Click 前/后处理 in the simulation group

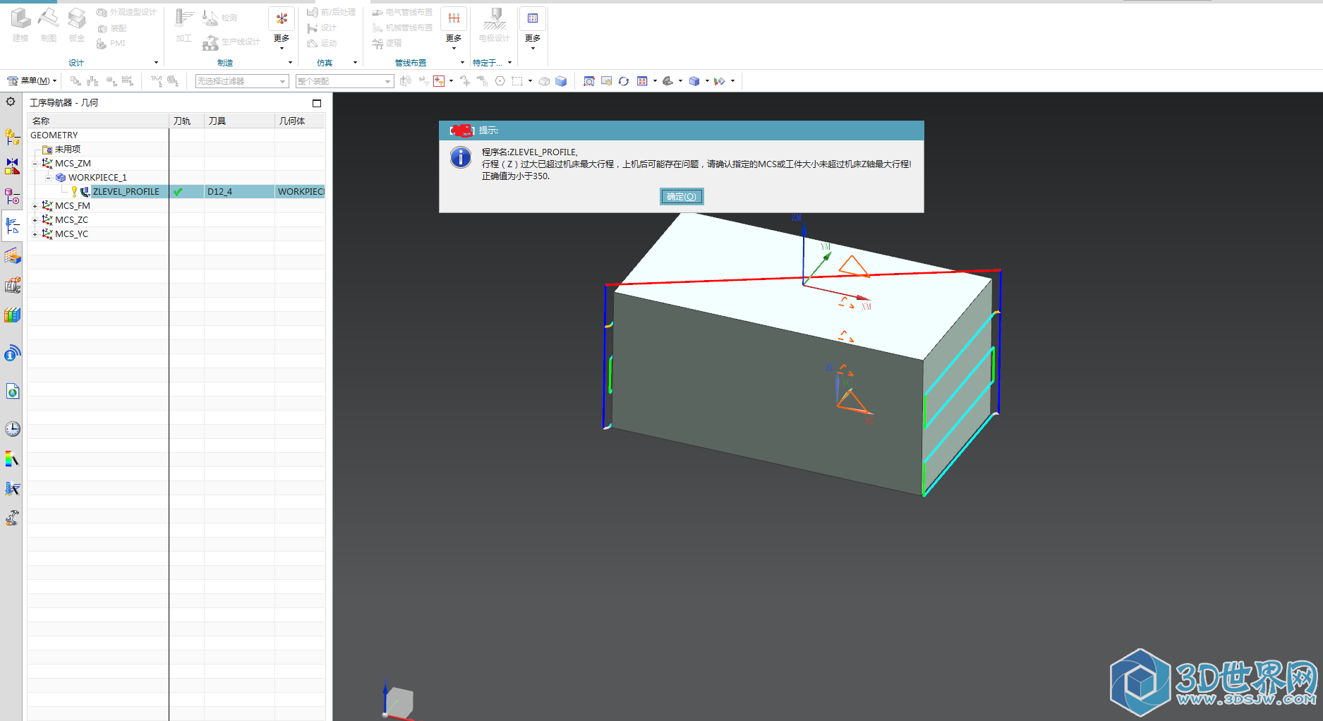tap(331, 13)
